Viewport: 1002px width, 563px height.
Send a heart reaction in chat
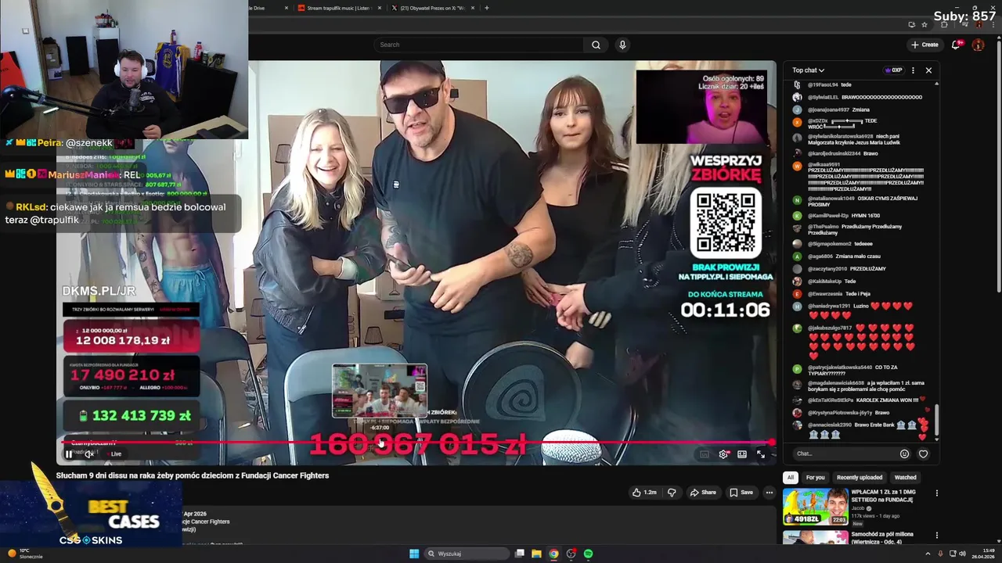point(923,454)
